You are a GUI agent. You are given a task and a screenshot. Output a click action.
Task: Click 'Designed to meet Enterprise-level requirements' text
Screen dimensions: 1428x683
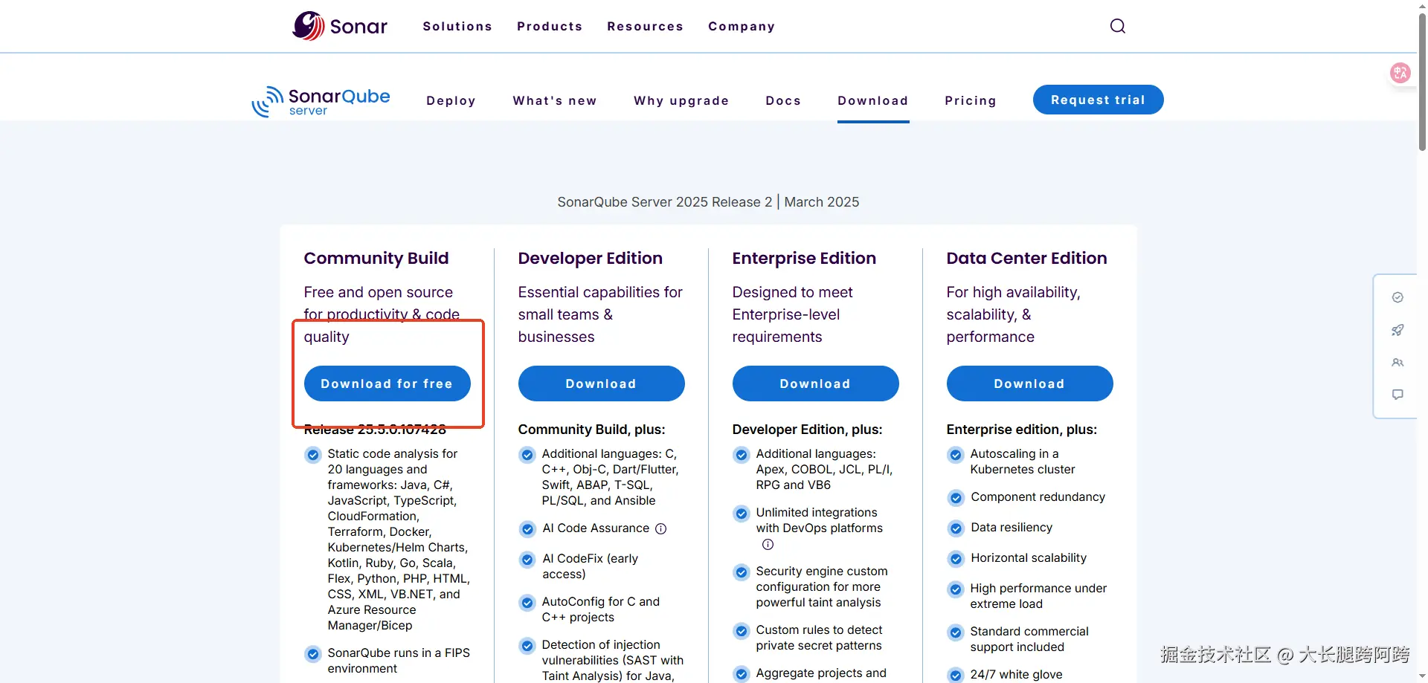792,314
